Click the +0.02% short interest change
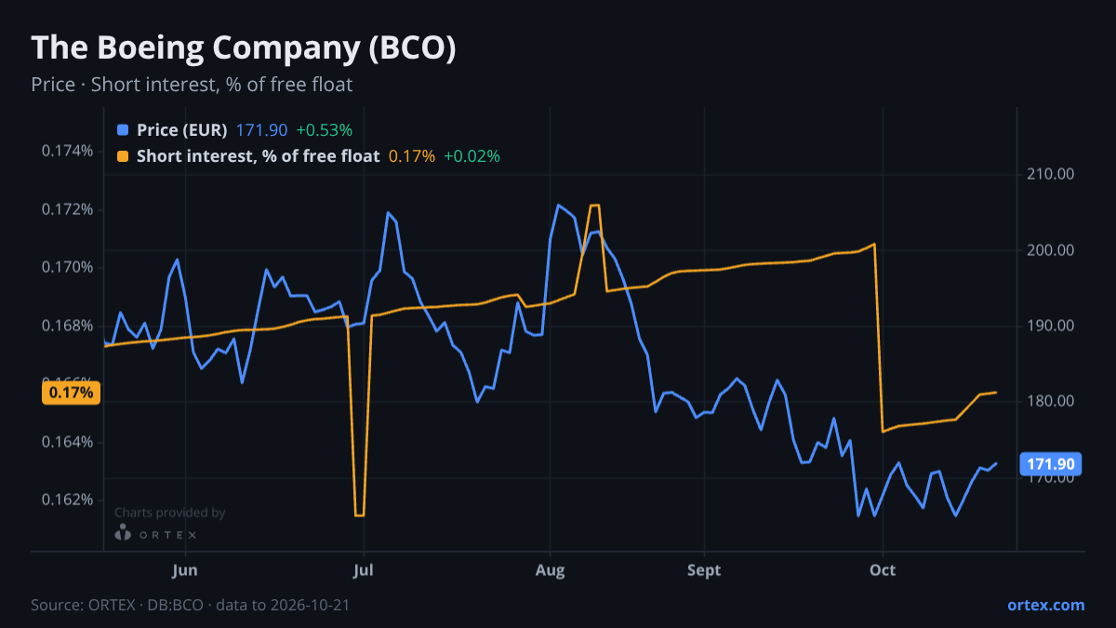This screenshot has width=1116, height=628. (472, 156)
